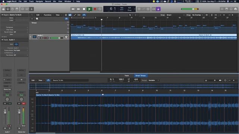Open the LCD display mode dropdown arrow
Screen dimensions: 239x134
135,9
